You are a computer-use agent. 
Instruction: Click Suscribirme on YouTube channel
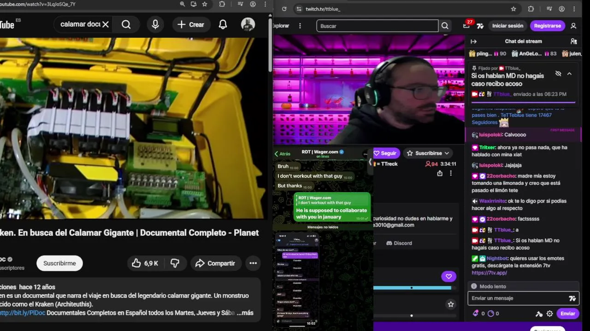click(x=59, y=263)
